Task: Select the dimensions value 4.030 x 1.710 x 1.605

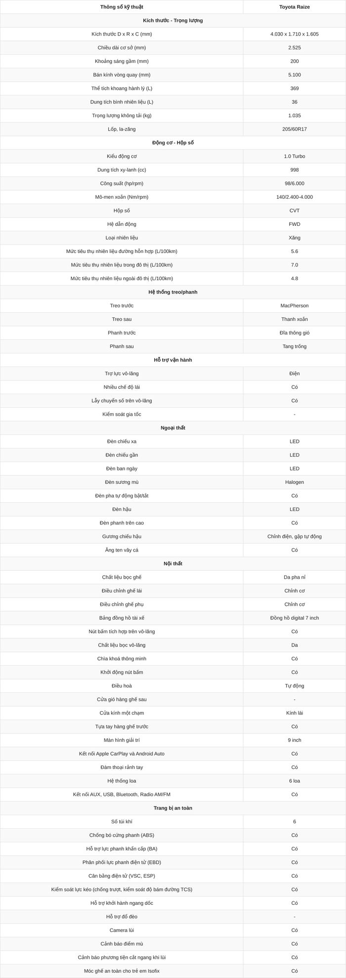Action: 295,34
